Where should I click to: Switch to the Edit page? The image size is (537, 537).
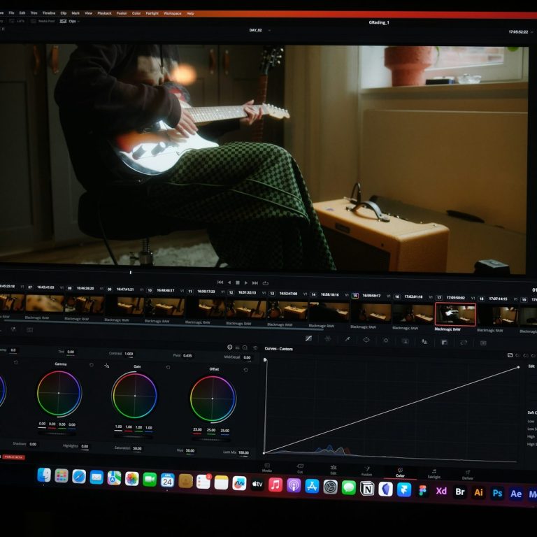[334, 470]
